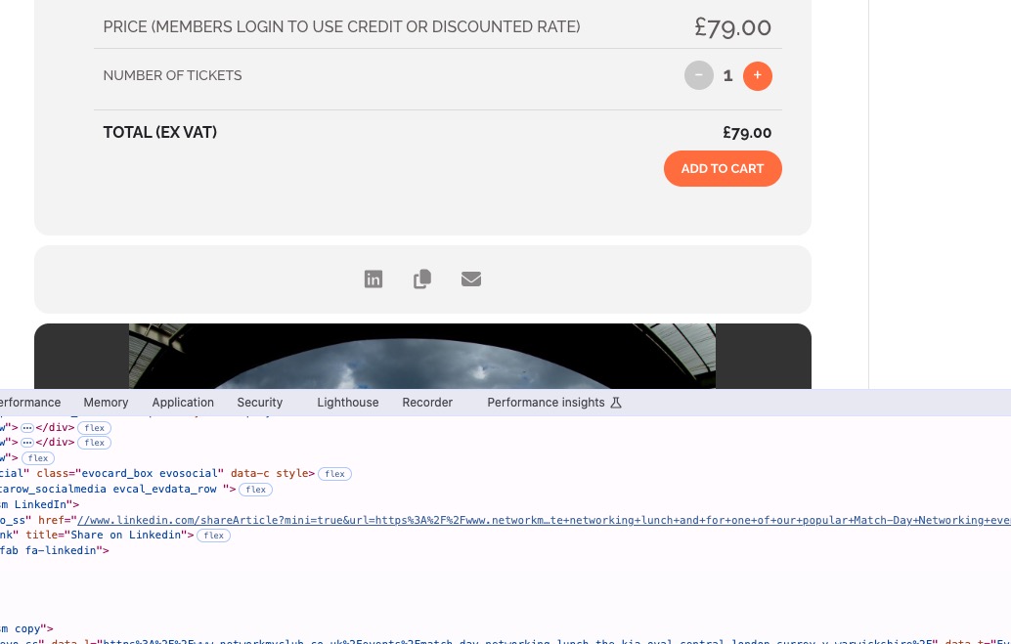
Task: Expand first collapsed div ellipsis
Action: (x=27, y=427)
